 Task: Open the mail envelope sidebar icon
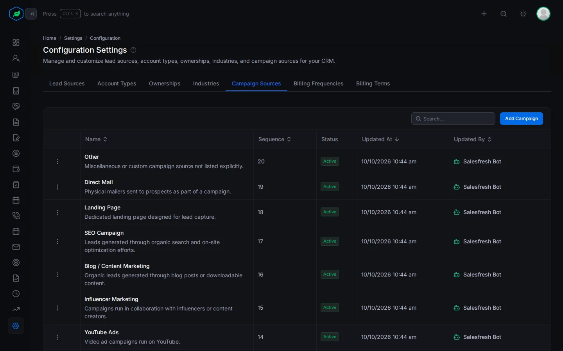(x=16, y=247)
